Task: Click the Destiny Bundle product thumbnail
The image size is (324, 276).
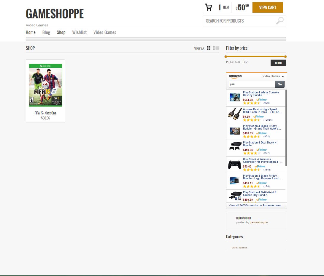Action: coord(235,97)
